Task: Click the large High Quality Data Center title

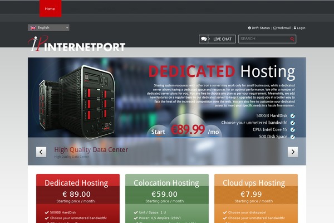Action: click(91, 149)
